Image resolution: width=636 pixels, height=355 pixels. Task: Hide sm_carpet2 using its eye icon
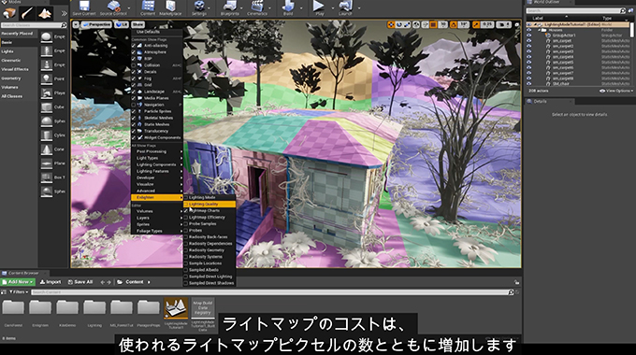coord(529,46)
